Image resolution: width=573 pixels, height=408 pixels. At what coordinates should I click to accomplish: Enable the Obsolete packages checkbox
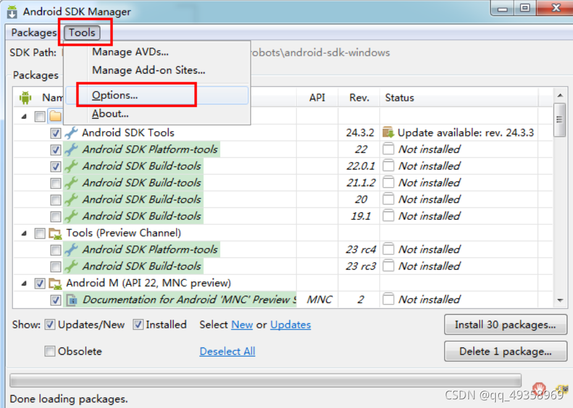(x=50, y=351)
